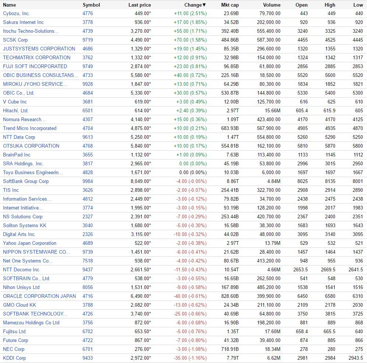This screenshot has width=367, height=363.
Task: Open OTSUKA CORPORATION link
Action: click(x=31, y=146)
